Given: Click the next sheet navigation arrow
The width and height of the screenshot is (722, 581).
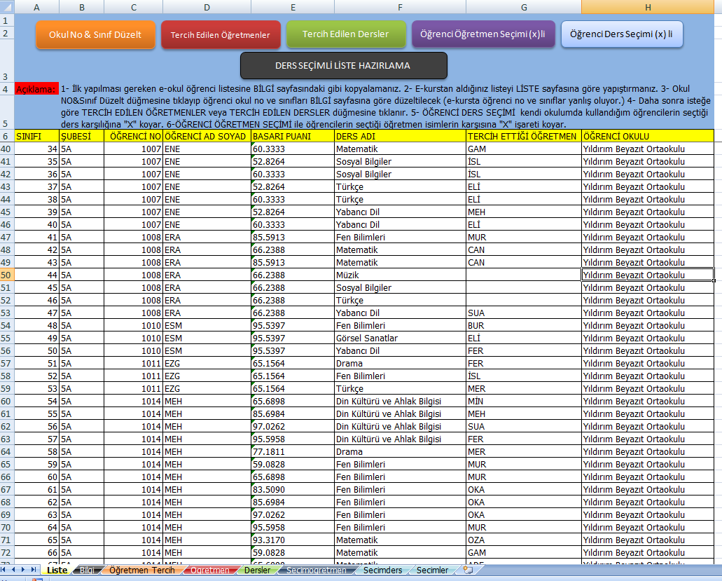Looking at the screenshot, I should [23, 570].
